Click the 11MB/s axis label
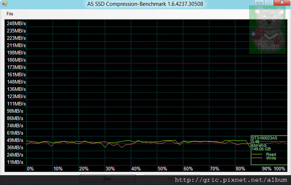Viewport: 291px width, 185px height. tap(15, 162)
